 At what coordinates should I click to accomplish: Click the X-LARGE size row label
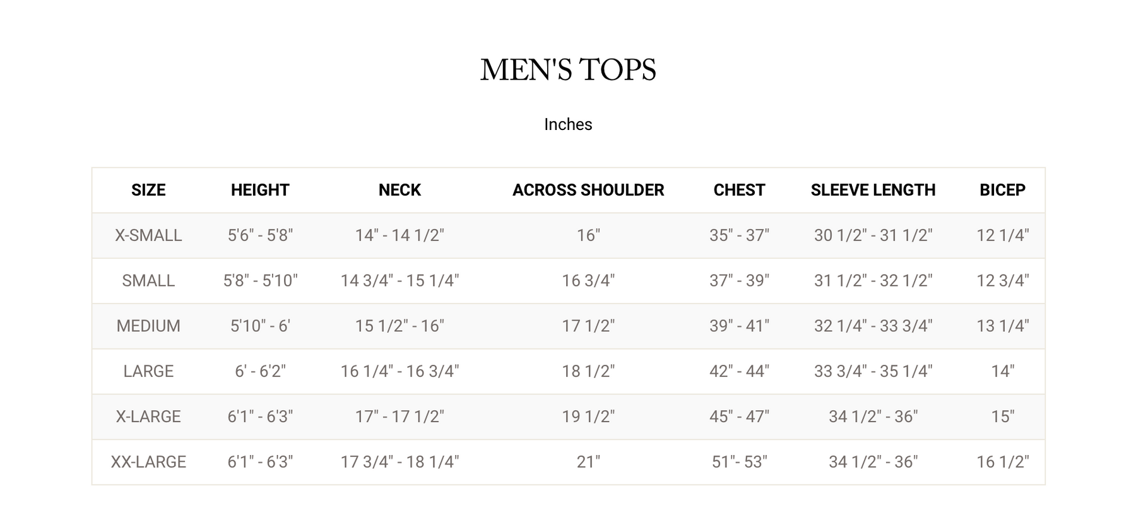pos(148,417)
